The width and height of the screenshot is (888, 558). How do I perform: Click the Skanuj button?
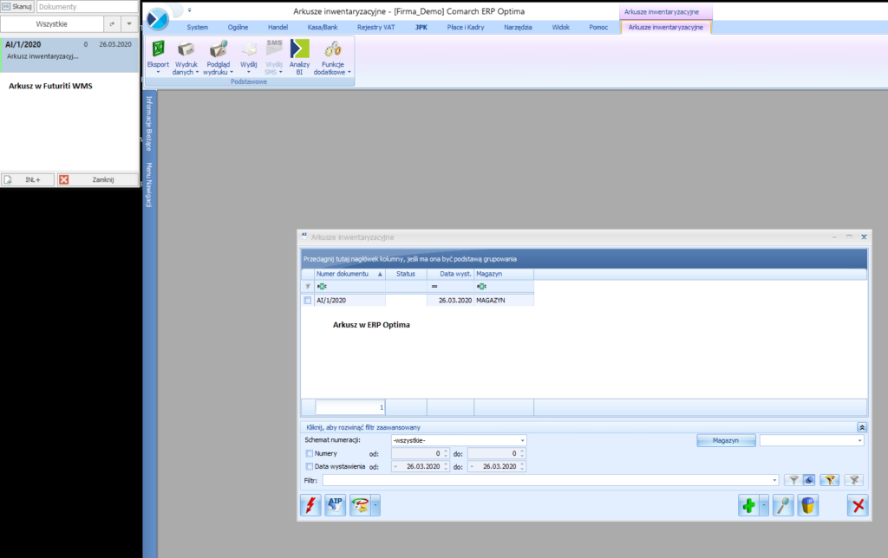[x=17, y=6]
